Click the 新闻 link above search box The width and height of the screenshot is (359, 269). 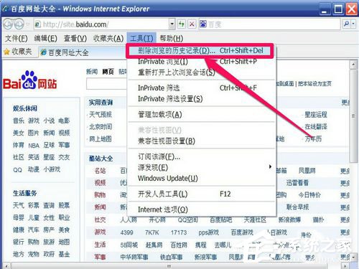[92, 72]
